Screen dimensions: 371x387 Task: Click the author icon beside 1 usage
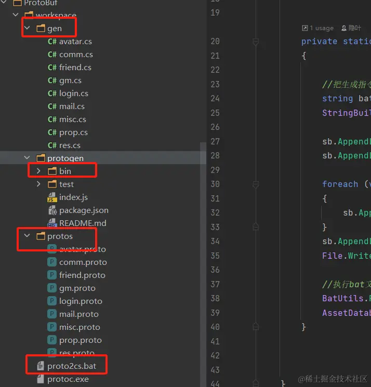pyautogui.click(x=344, y=28)
